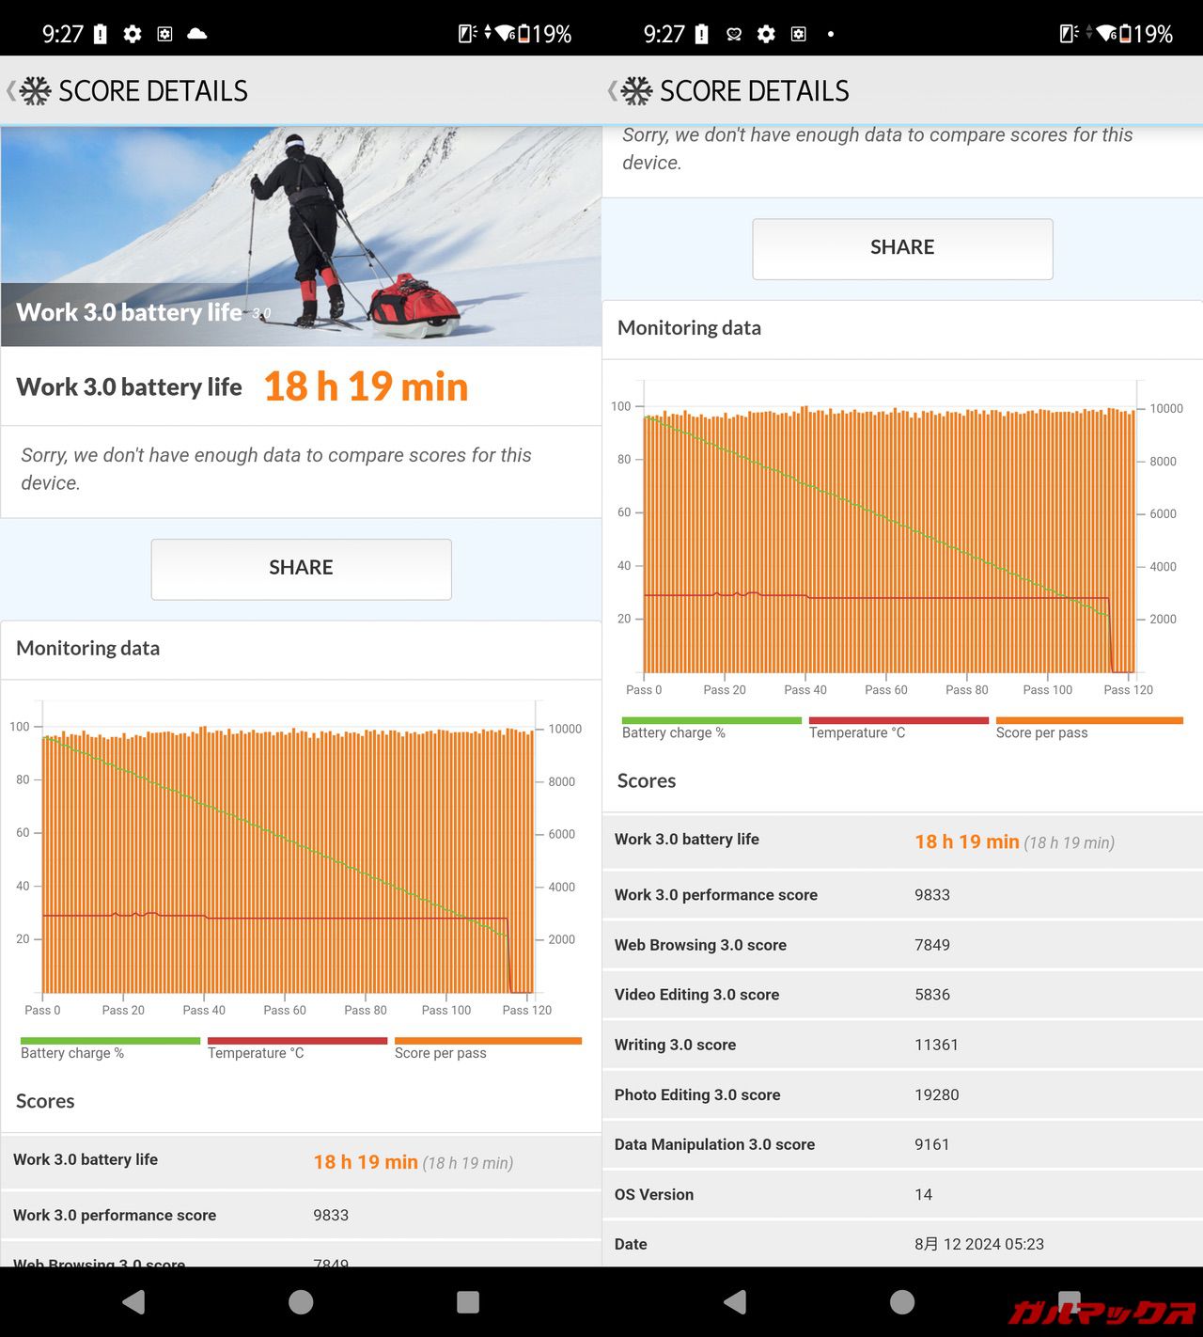Tap Android back button on left screen

[x=134, y=1301]
